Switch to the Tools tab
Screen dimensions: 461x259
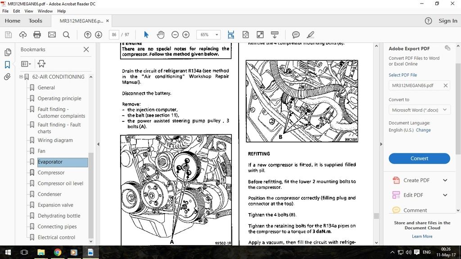click(x=36, y=21)
